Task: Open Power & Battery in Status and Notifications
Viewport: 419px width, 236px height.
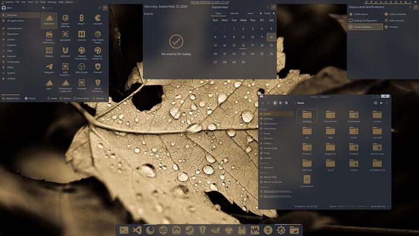Action: [366, 27]
